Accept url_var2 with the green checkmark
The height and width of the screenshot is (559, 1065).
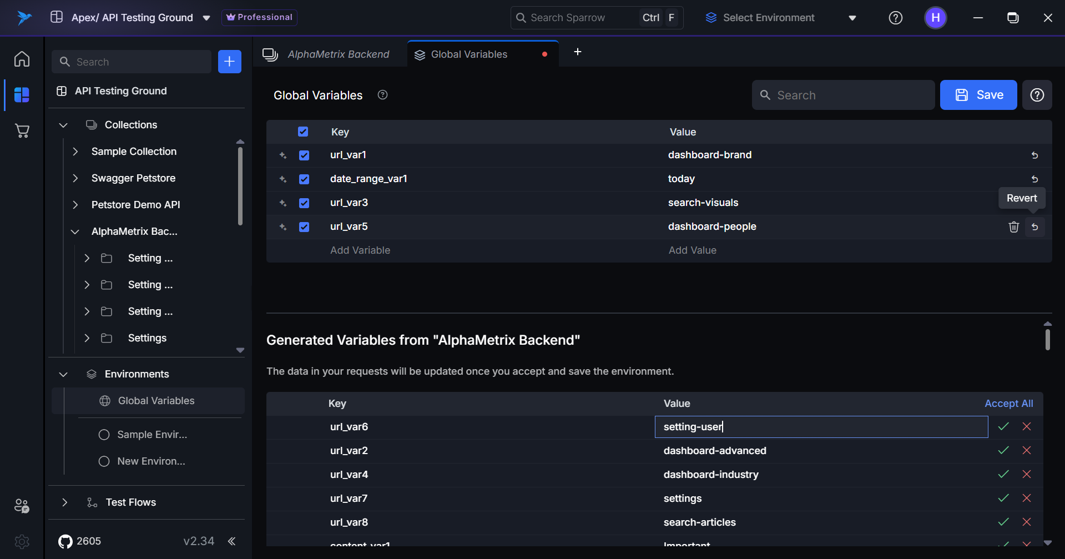(1003, 451)
